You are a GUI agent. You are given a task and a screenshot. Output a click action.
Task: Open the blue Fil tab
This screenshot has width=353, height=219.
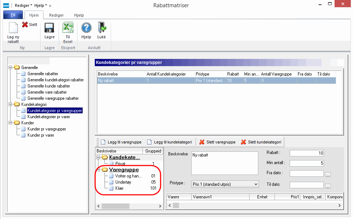(13, 15)
